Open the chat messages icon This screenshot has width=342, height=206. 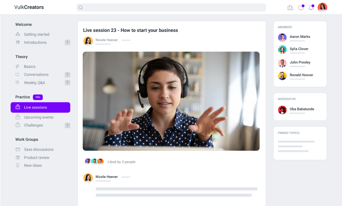coord(301,8)
